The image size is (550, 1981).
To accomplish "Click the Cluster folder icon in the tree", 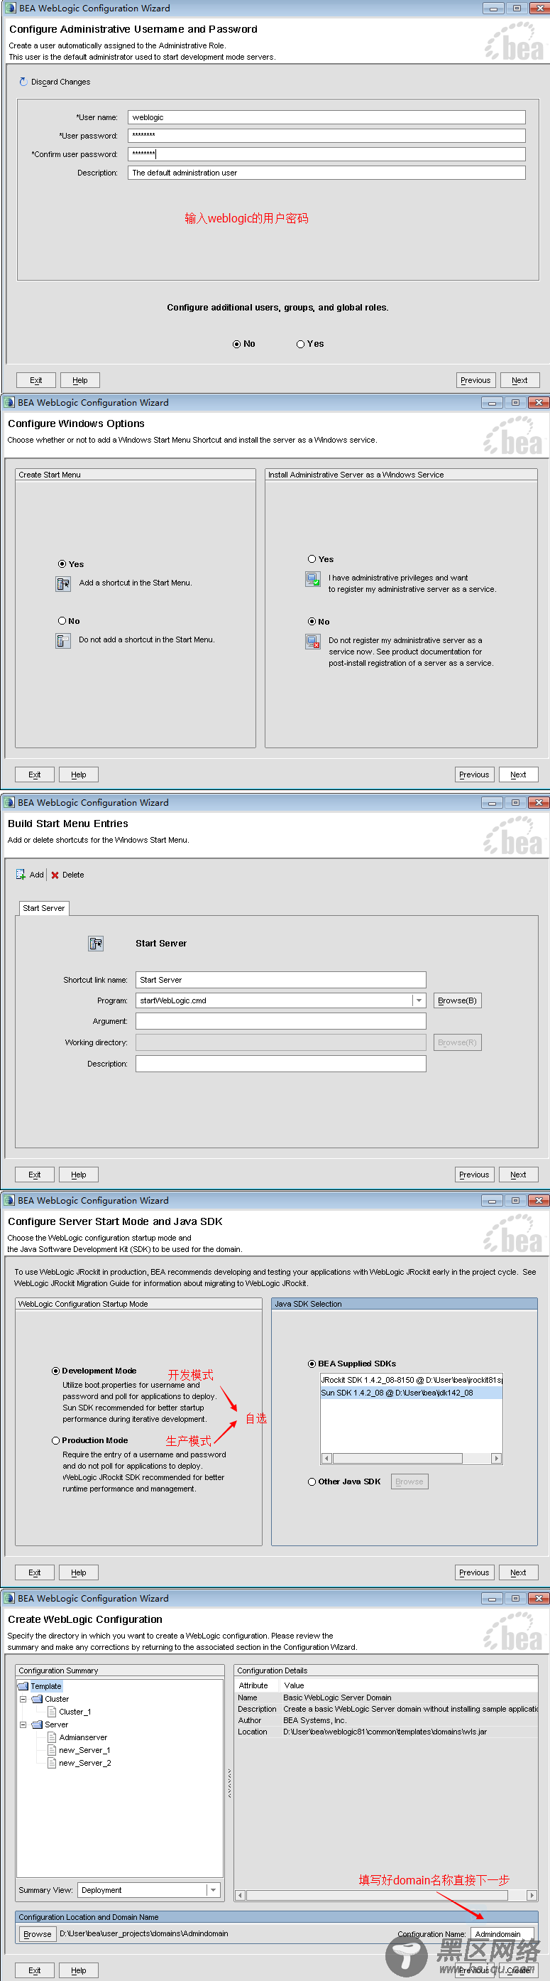I will 37,1699.
